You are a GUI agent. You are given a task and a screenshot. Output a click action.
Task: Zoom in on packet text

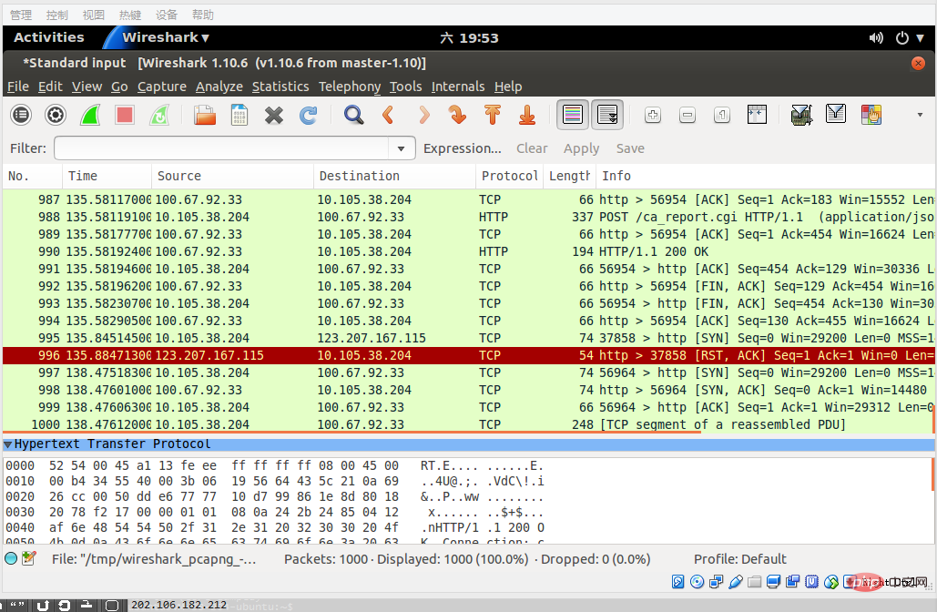click(653, 114)
